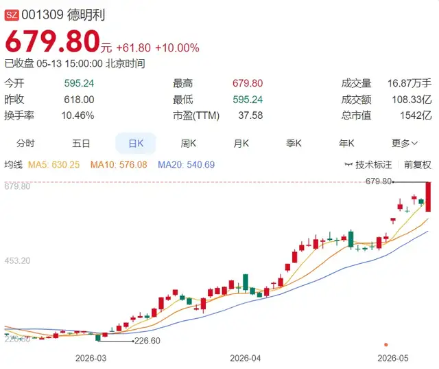Toggle the MA10 moving average line
439x369 pixels.
pyautogui.click(x=119, y=165)
